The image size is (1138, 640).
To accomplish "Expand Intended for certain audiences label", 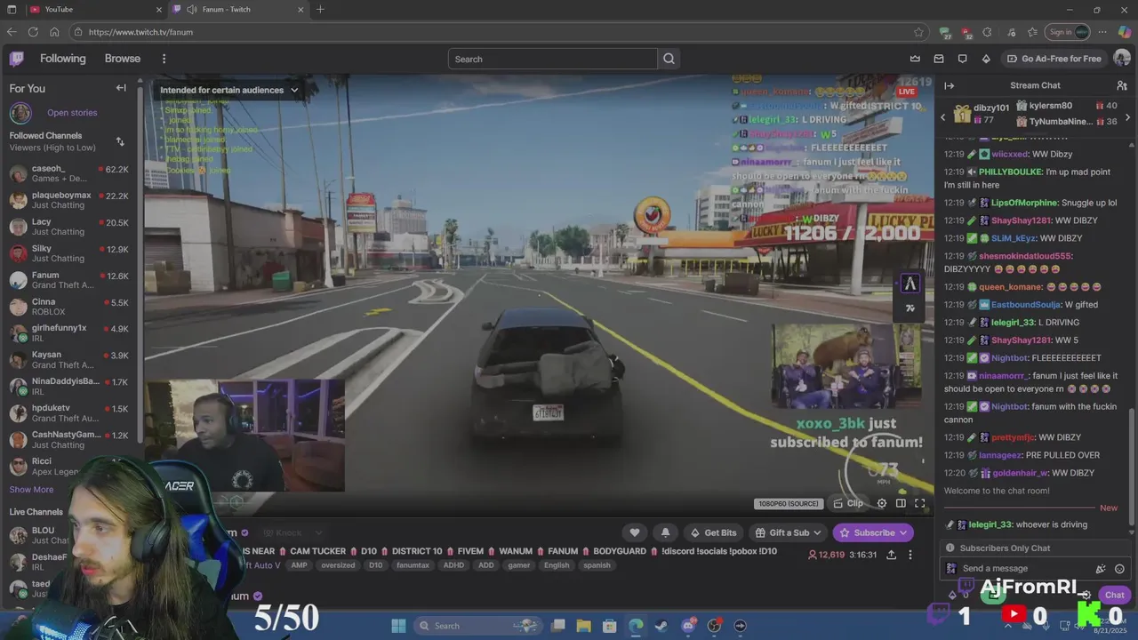I will pyautogui.click(x=228, y=90).
